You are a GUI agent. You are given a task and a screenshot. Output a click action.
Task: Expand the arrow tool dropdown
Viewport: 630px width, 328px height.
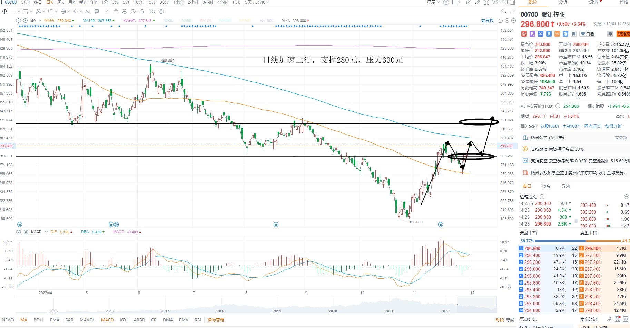[x=81, y=11]
